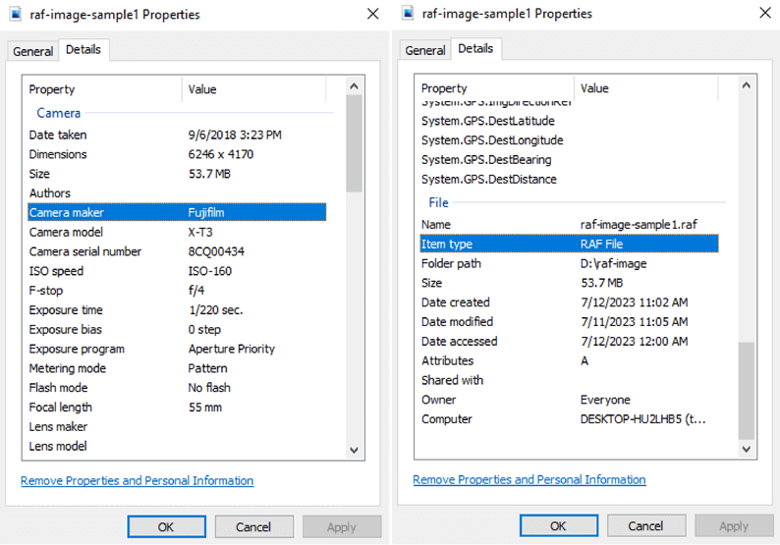Click scroll-down arrow in Camera properties list
This screenshot has height=545, width=780.
coord(355,450)
